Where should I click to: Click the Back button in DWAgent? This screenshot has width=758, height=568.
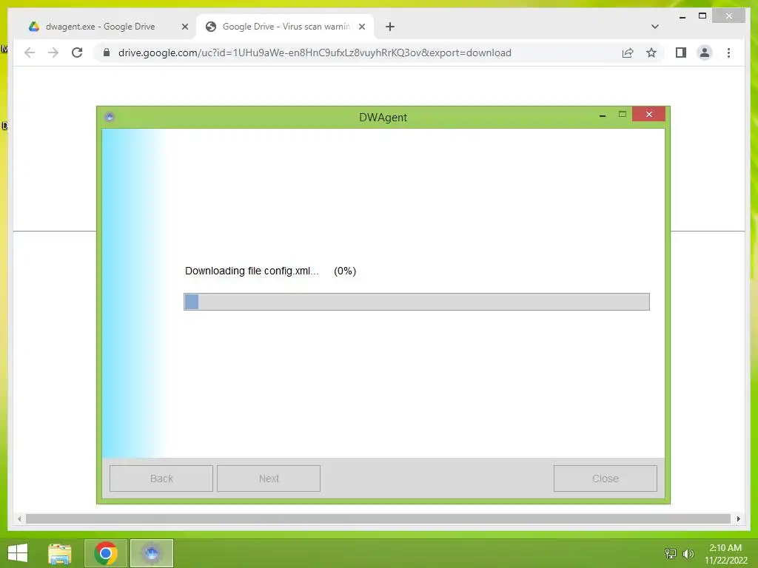coord(161,479)
